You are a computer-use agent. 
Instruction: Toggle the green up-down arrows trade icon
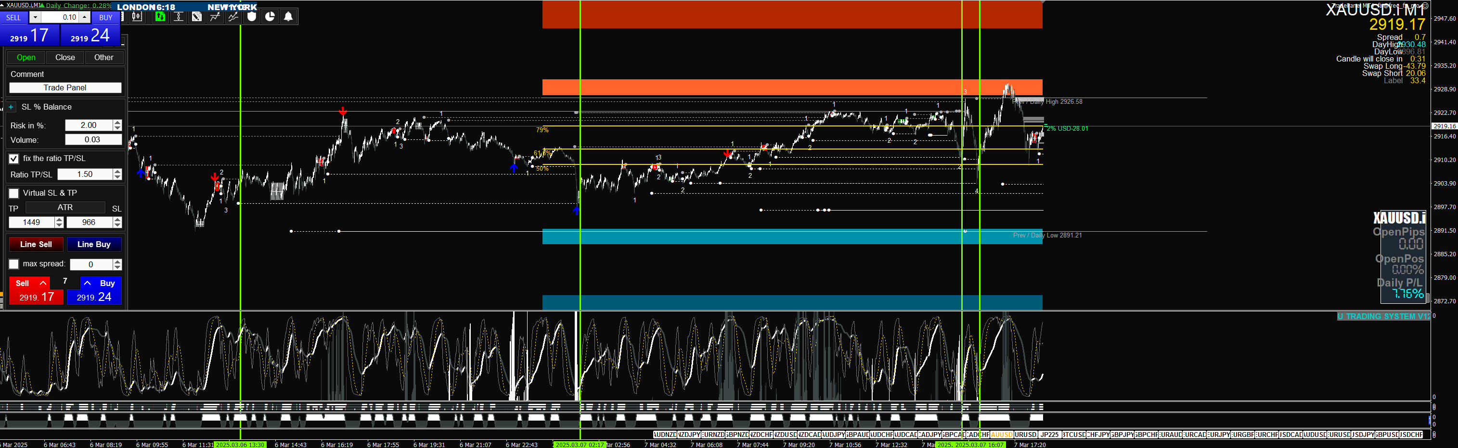click(x=160, y=16)
